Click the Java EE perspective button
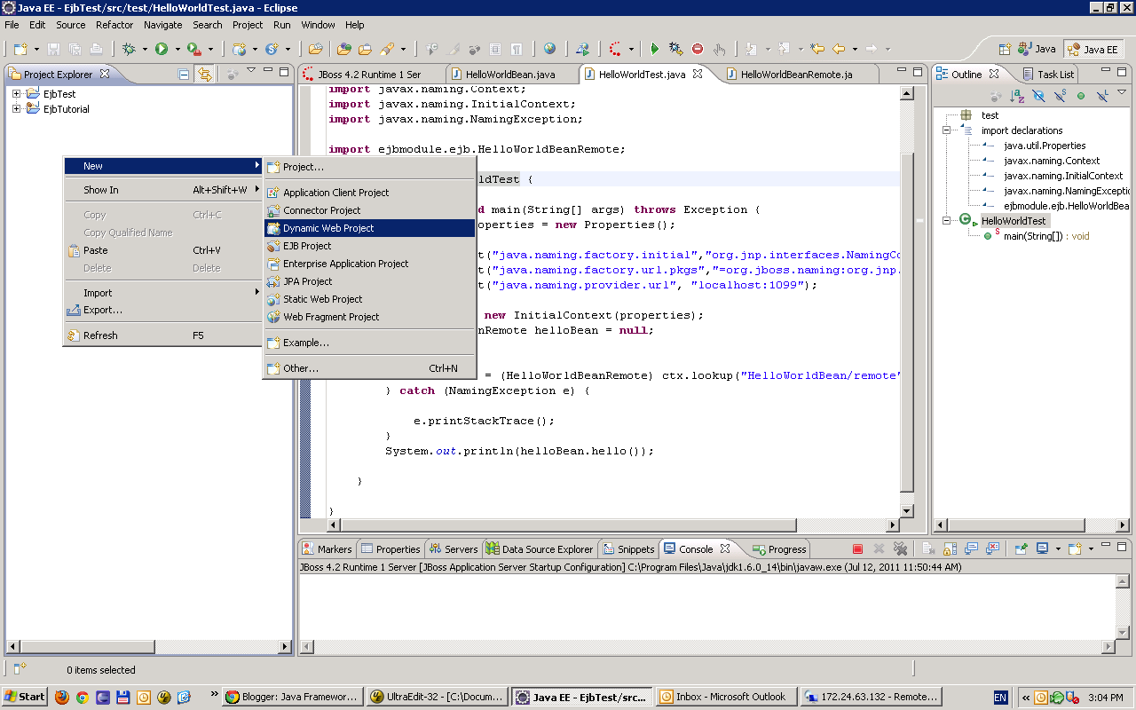Image resolution: width=1136 pixels, height=710 pixels. pyautogui.click(x=1093, y=49)
